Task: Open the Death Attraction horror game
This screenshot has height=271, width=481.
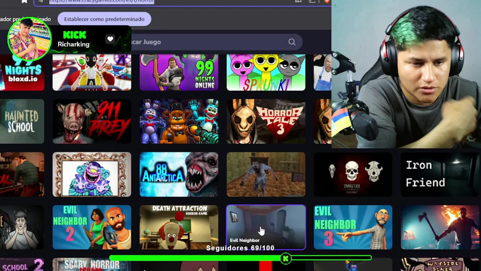Action: click(179, 227)
